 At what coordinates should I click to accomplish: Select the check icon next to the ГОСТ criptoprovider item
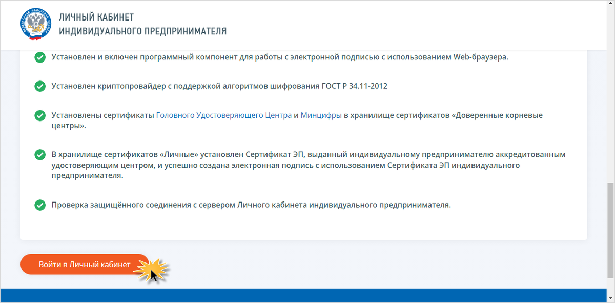coord(40,86)
